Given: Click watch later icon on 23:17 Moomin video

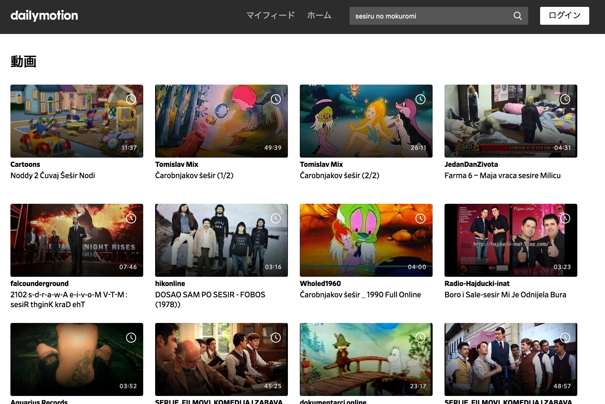Looking at the screenshot, I should (x=420, y=338).
